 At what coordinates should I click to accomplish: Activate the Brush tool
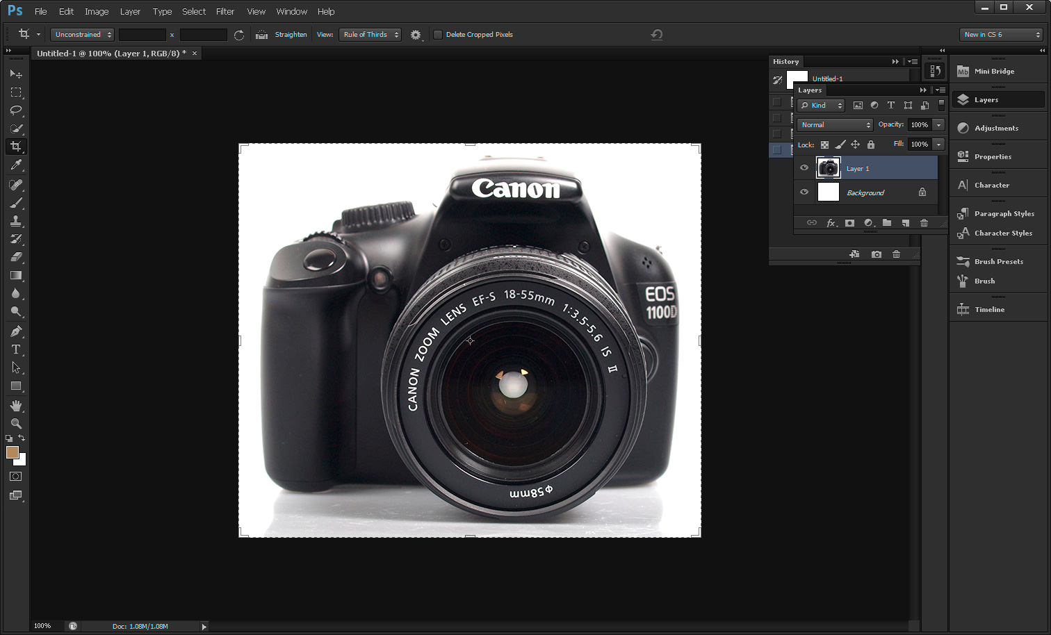[17, 202]
